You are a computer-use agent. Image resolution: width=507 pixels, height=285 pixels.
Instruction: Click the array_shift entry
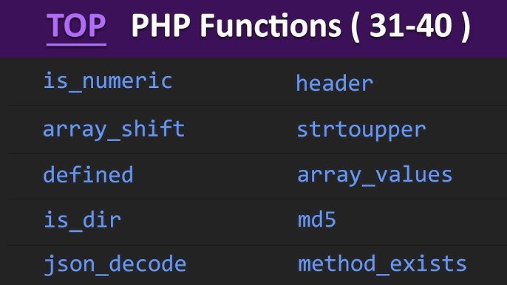pyautogui.click(x=114, y=130)
